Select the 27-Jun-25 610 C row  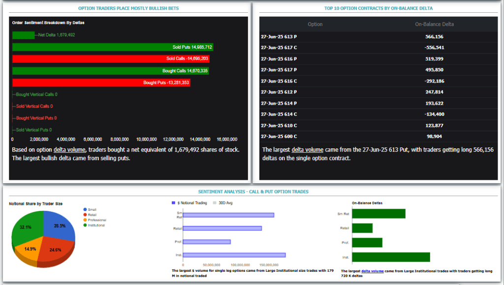(x=378, y=125)
